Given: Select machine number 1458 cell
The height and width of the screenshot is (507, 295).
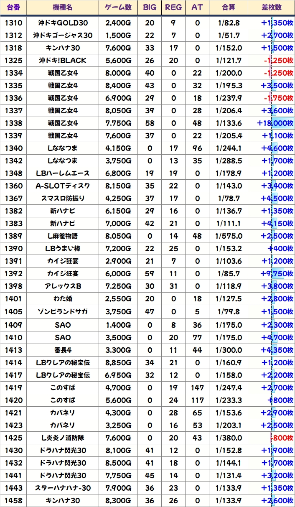Looking at the screenshot, I should 13,500.
